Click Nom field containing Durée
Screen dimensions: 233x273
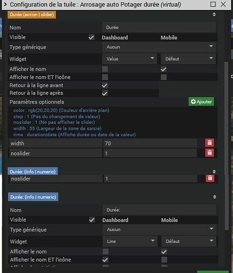(x=159, y=27)
